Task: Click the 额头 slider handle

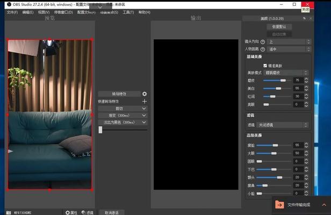Action: coord(279,177)
